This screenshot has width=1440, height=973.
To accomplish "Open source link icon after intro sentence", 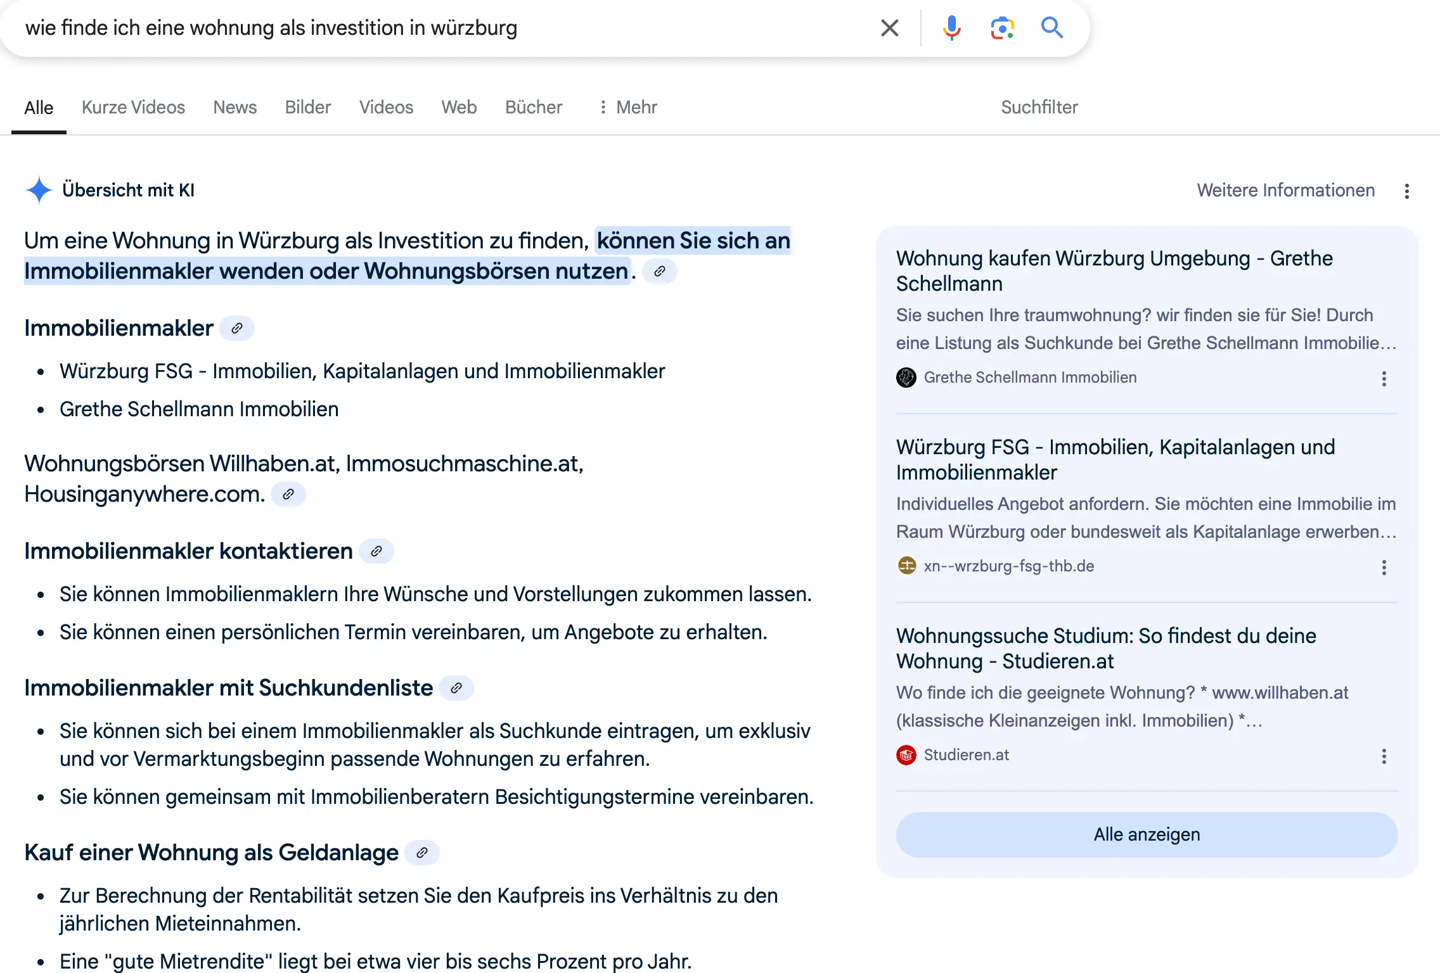I will pos(659,271).
